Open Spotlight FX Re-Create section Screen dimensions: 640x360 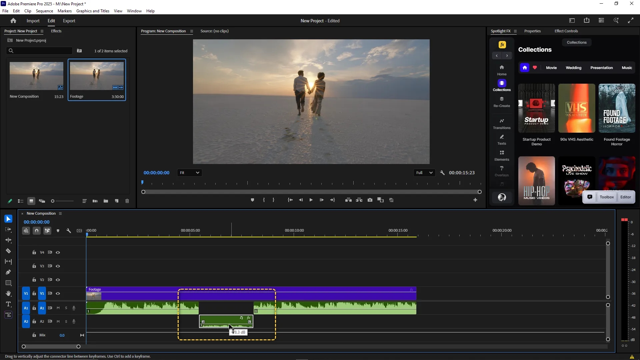coord(502,102)
